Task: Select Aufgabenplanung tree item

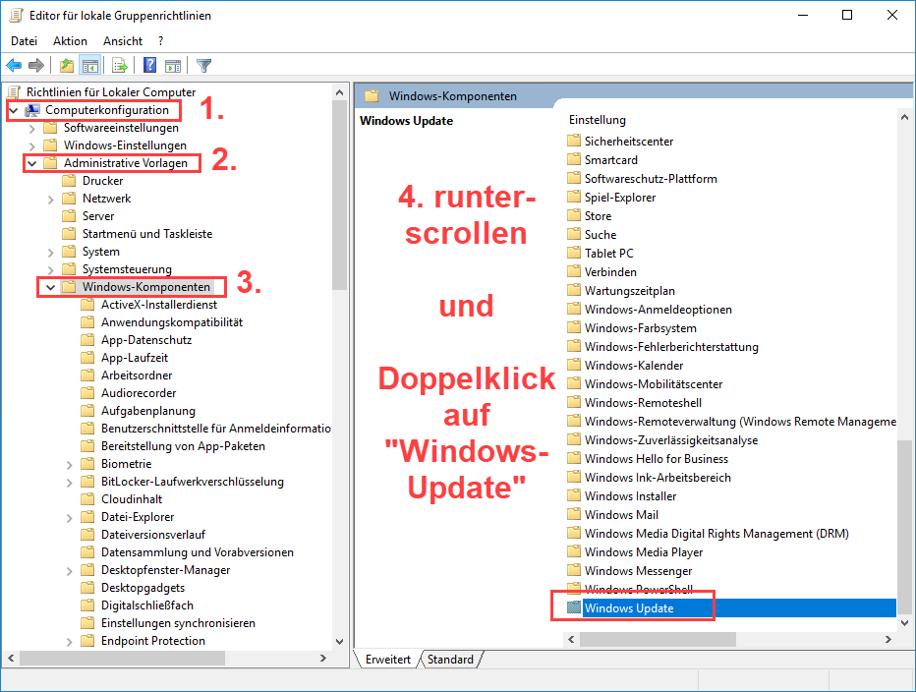Action: (147, 410)
